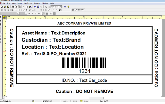Click the ruler unit corner icon

4,17
